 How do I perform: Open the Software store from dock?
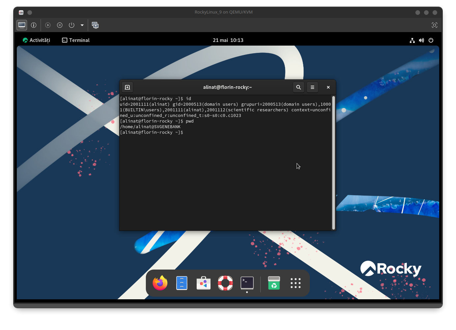pyautogui.click(x=204, y=283)
